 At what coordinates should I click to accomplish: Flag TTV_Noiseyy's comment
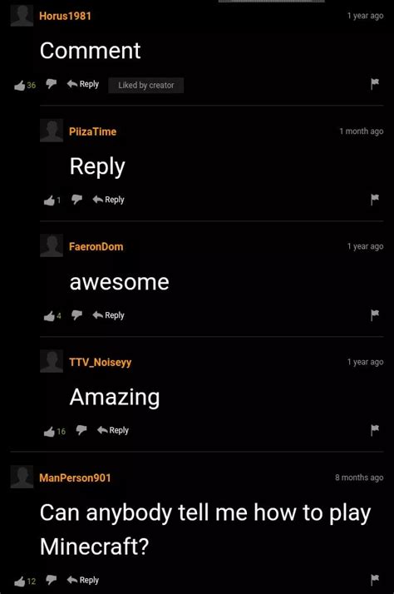[x=374, y=430]
